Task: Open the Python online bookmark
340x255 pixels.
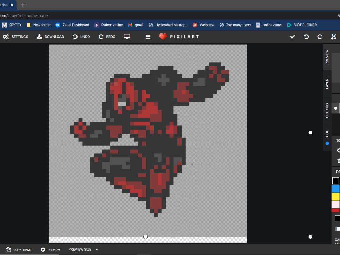Action: click(109, 25)
